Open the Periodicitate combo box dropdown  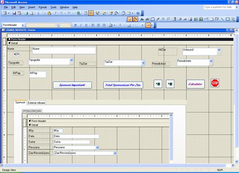(211, 61)
